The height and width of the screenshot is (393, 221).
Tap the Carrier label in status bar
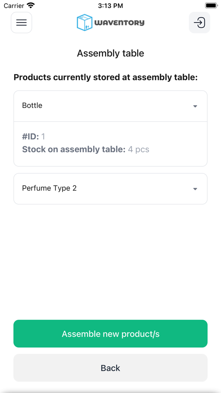[14, 5]
